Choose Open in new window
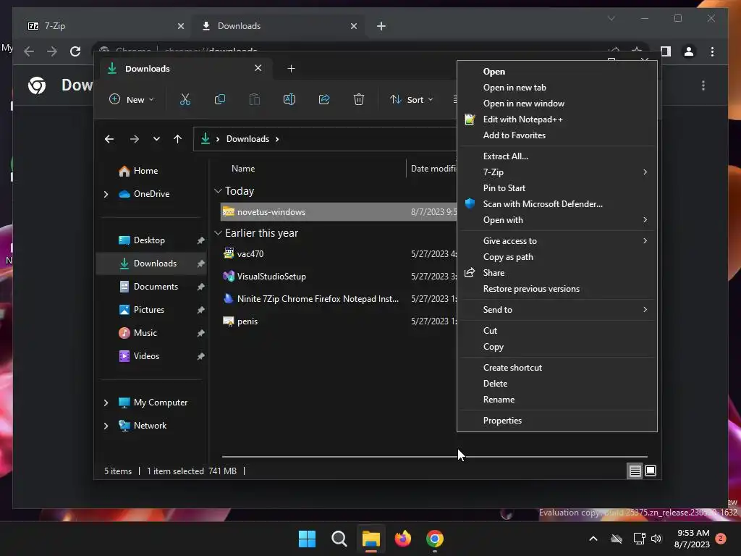This screenshot has width=741, height=556. pyautogui.click(x=557, y=104)
